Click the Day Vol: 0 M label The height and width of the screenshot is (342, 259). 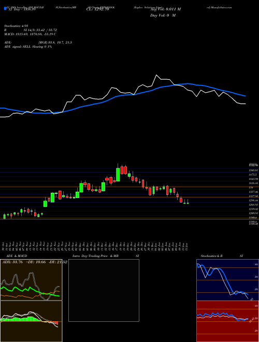(163, 16)
